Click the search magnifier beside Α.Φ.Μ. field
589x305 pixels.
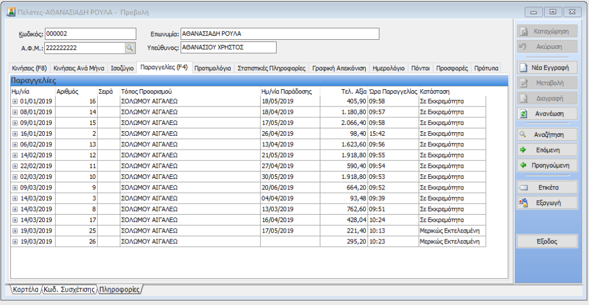coord(129,48)
